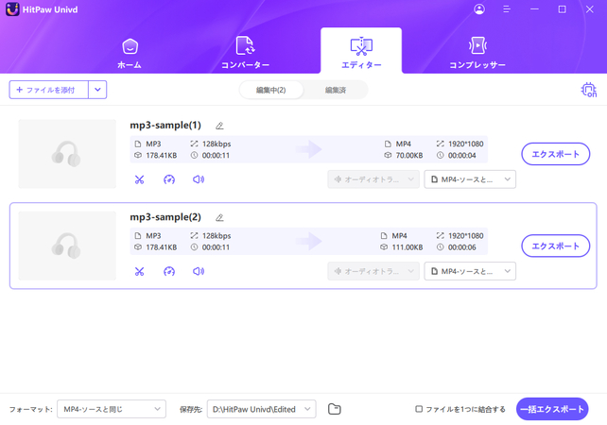Open volume tool for mp3-sample(2)
The width and height of the screenshot is (607, 425).
click(199, 271)
